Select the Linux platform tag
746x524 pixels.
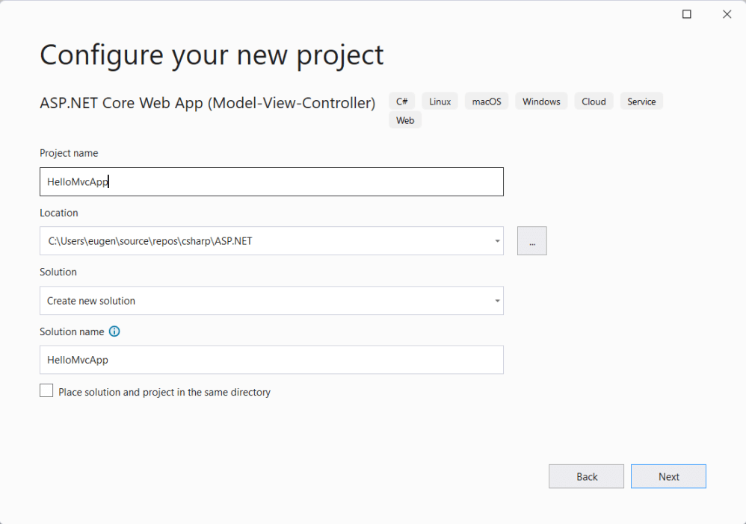coord(440,102)
